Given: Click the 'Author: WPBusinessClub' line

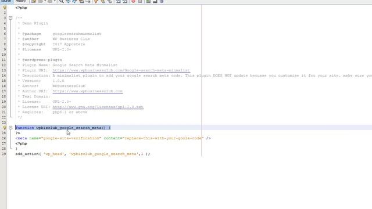Looking at the screenshot, I should (x=53, y=86).
